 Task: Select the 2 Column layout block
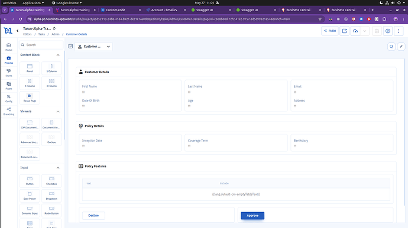pos(30,82)
